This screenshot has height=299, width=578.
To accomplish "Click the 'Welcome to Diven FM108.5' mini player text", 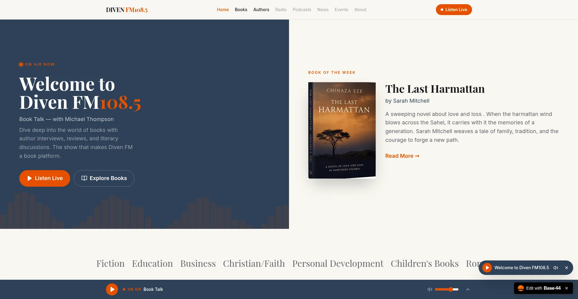I will pos(522,268).
